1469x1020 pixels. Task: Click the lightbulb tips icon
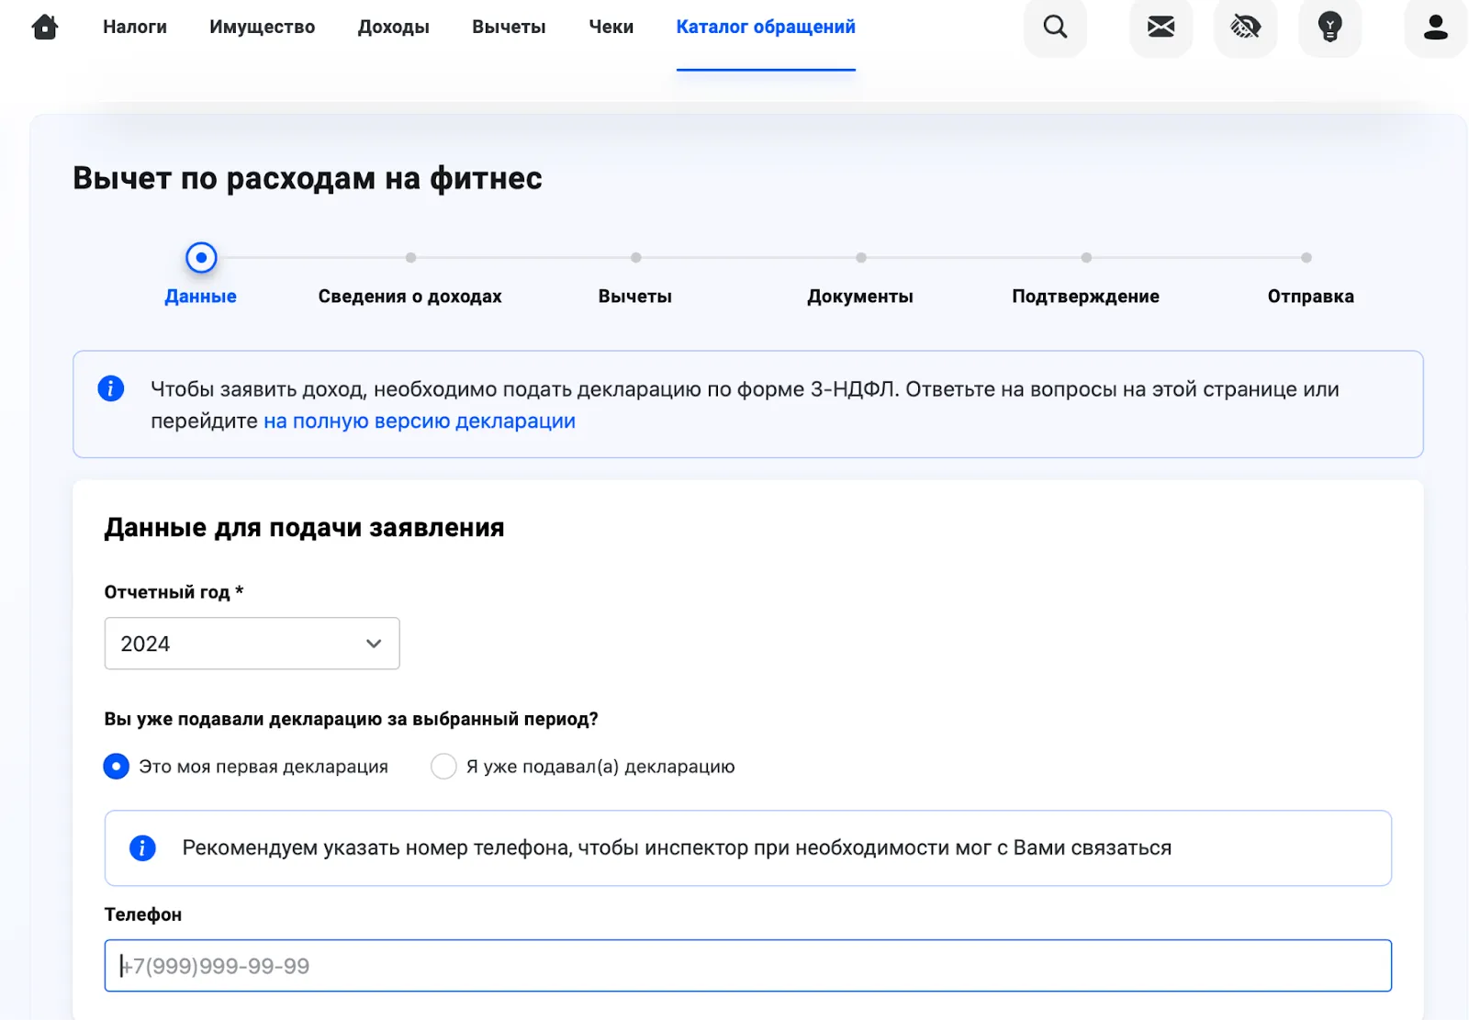[1329, 28]
